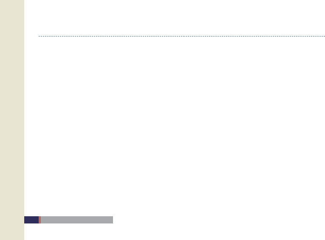325x240 pixels.
Task: Click the bottom of the beige sidebar
Action: pos(12,235)
